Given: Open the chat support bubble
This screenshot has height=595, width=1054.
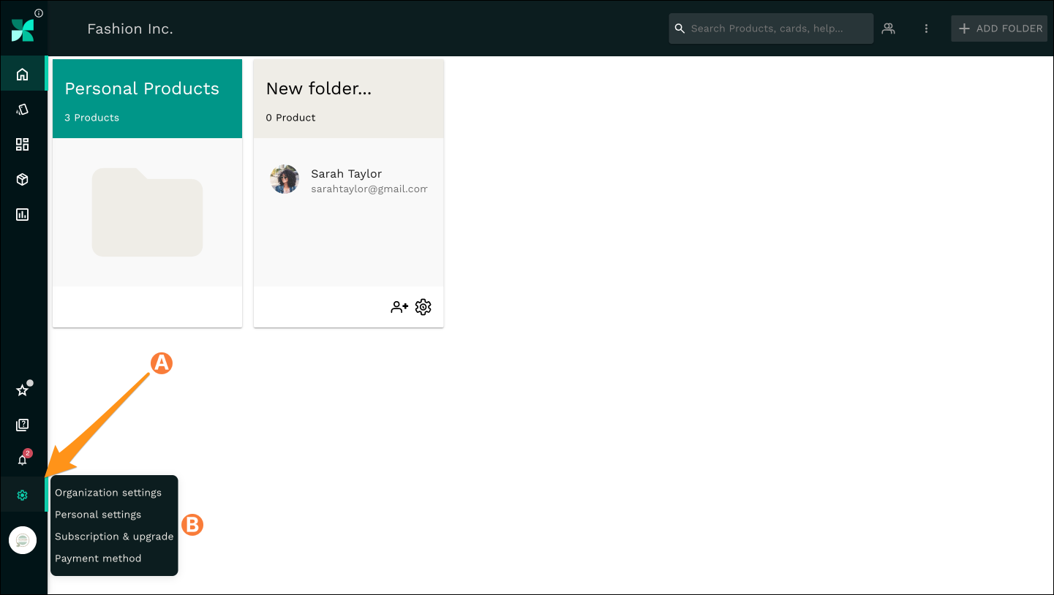Looking at the screenshot, I should (23, 540).
